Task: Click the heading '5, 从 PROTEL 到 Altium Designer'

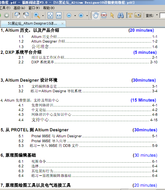Action: pos(35,130)
